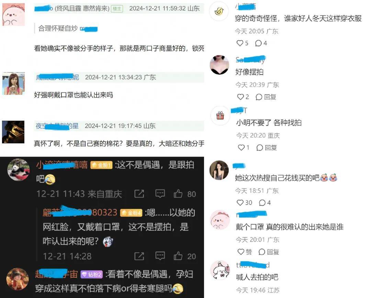
Task: Like the '好像摆拍' comment
Action: [243, 97]
